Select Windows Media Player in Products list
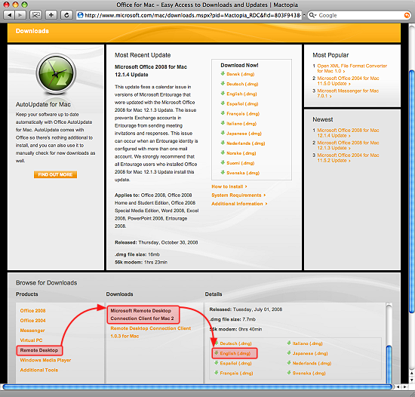 point(45,360)
